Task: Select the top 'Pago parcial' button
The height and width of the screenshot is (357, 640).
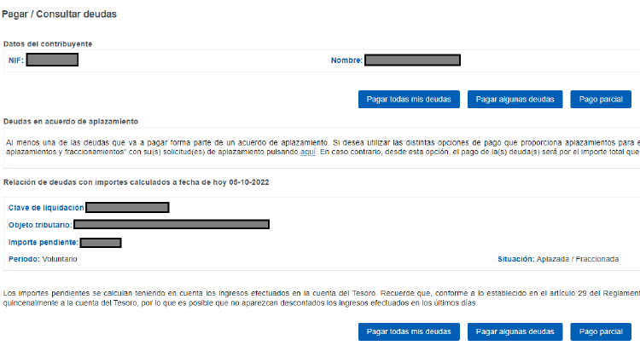Action: point(600,100)
